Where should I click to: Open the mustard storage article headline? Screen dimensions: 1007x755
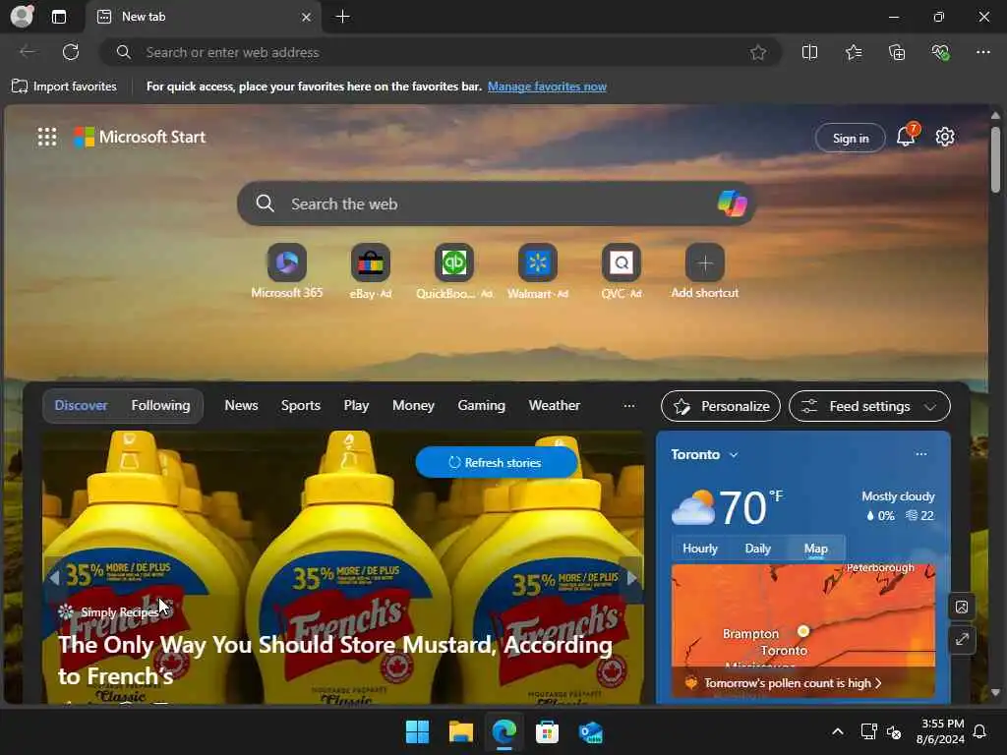(x=334, y=660)
